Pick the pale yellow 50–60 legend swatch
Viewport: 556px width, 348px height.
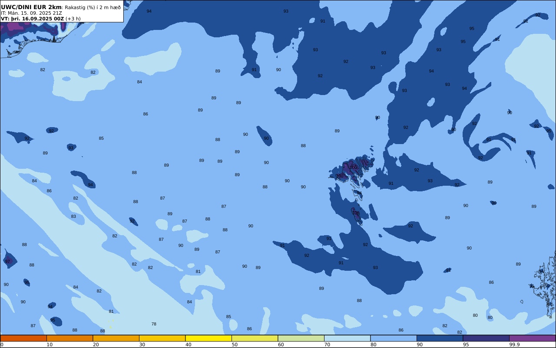(255, 338)
